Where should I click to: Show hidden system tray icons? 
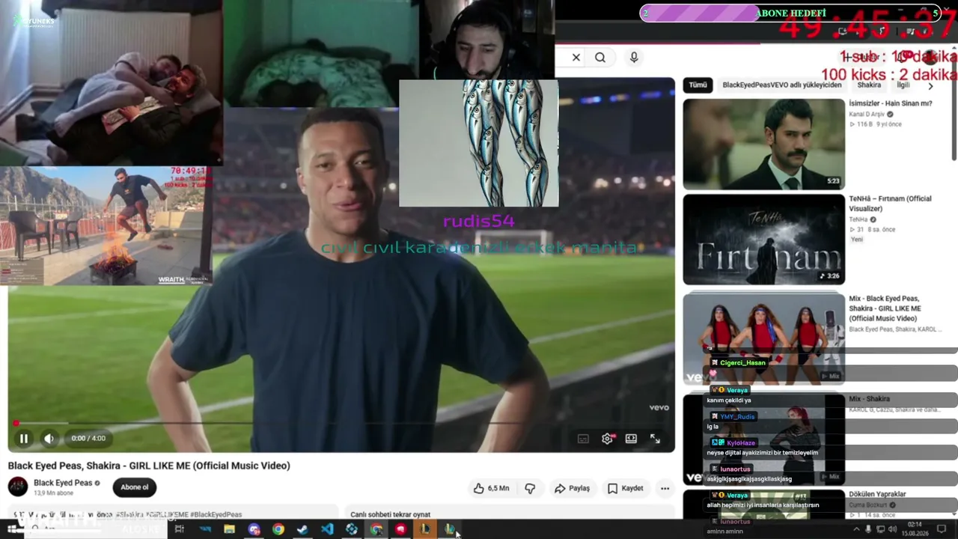[x=856, y=529]
